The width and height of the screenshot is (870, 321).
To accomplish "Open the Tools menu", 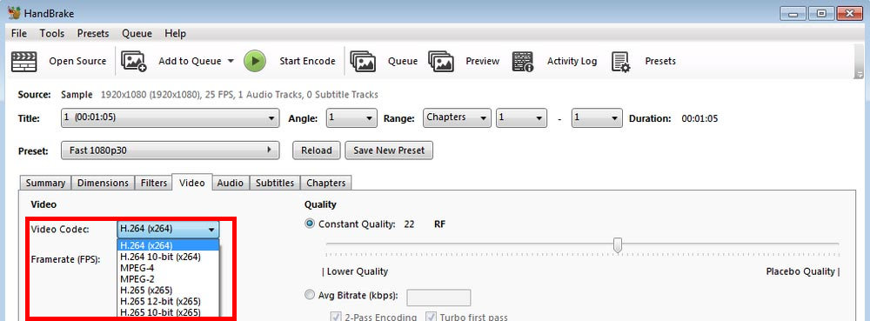I will click(x=51, y=34).
